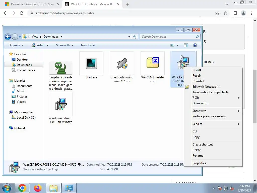Open File Explorer from taskbar
This screenshot has width=257, height=193.
point(53,188)
